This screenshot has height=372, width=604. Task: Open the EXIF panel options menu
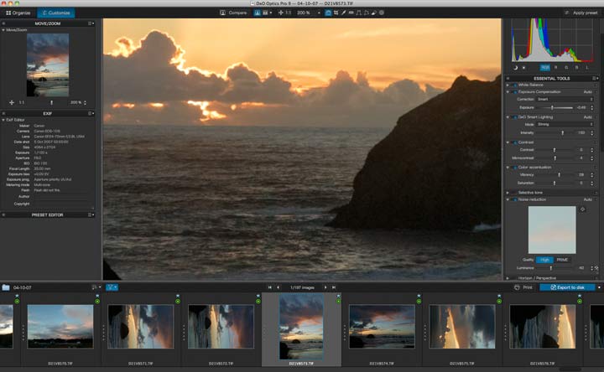[x=91, y=113]
